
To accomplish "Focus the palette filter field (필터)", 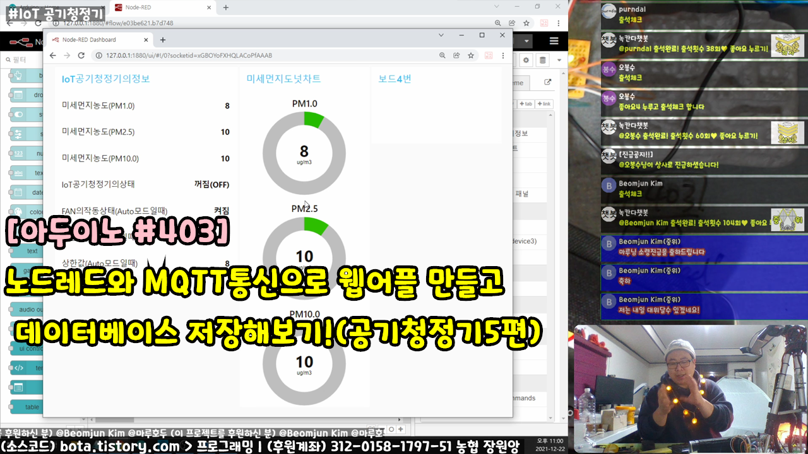I will (x=24, y=60).
